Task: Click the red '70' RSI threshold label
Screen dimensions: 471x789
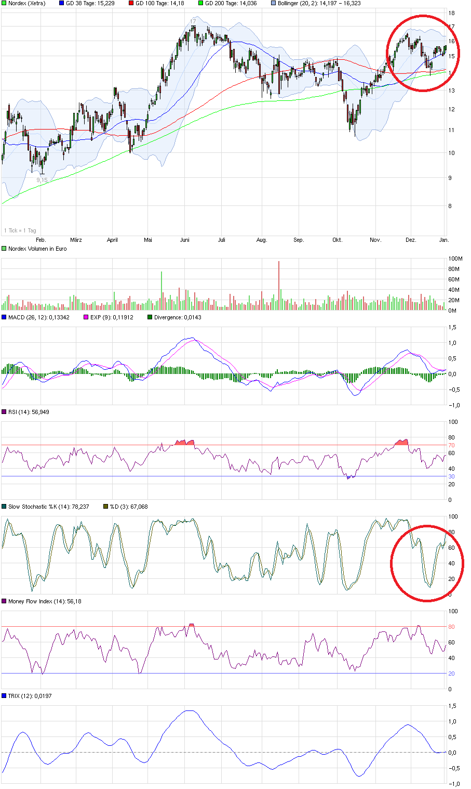Action: point(452,445)
